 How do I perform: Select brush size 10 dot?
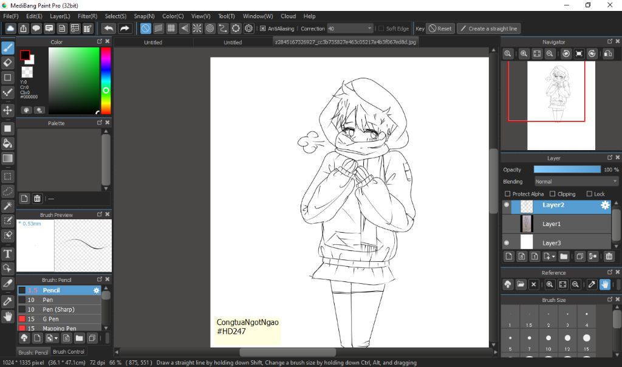pyautogui.click(x=549, y=338)
